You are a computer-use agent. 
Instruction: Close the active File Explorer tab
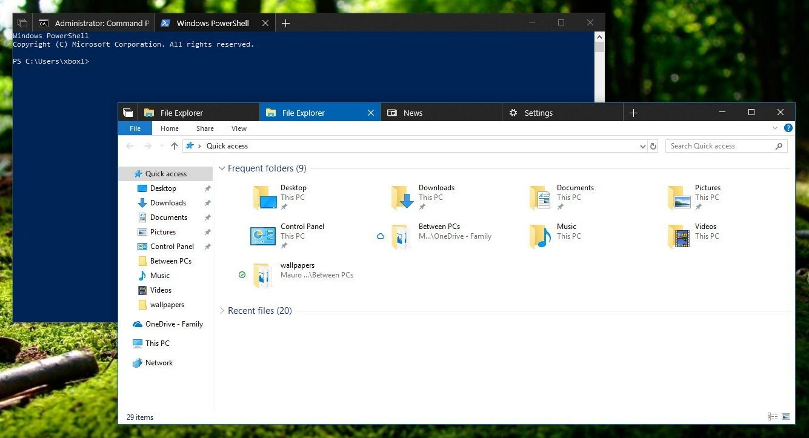(x=371, y=113)
